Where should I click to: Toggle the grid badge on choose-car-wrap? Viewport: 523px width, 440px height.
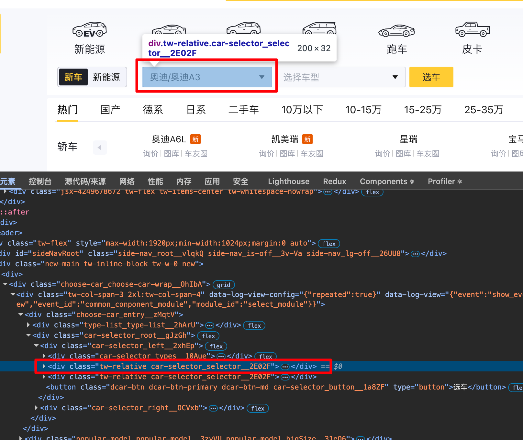[224, 285]
